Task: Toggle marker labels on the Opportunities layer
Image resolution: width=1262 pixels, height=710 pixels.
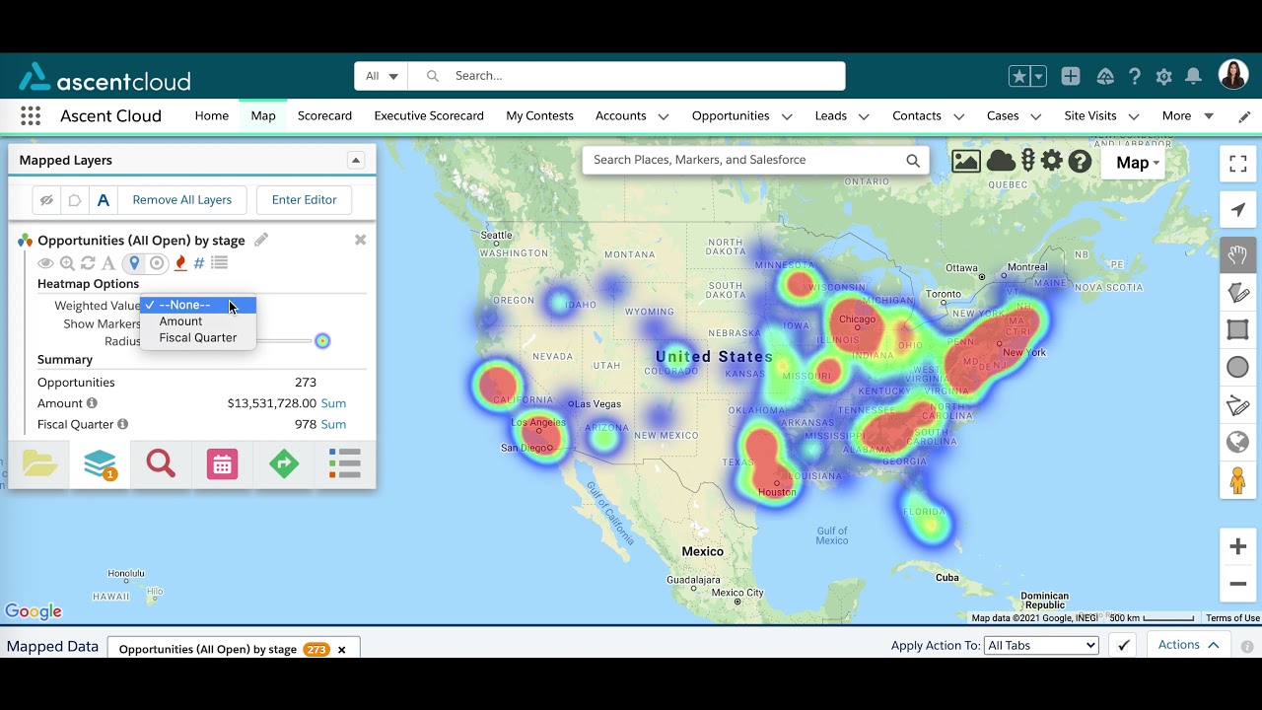Action: tap(107, 263)
